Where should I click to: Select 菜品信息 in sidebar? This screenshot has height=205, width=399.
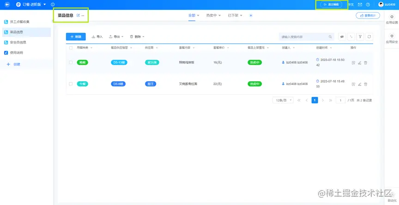tap(26, 32)
